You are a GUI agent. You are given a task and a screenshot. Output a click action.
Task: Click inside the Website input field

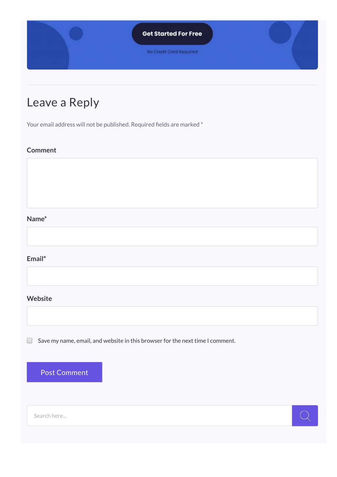pyautogui.click(x=172, y=316)
